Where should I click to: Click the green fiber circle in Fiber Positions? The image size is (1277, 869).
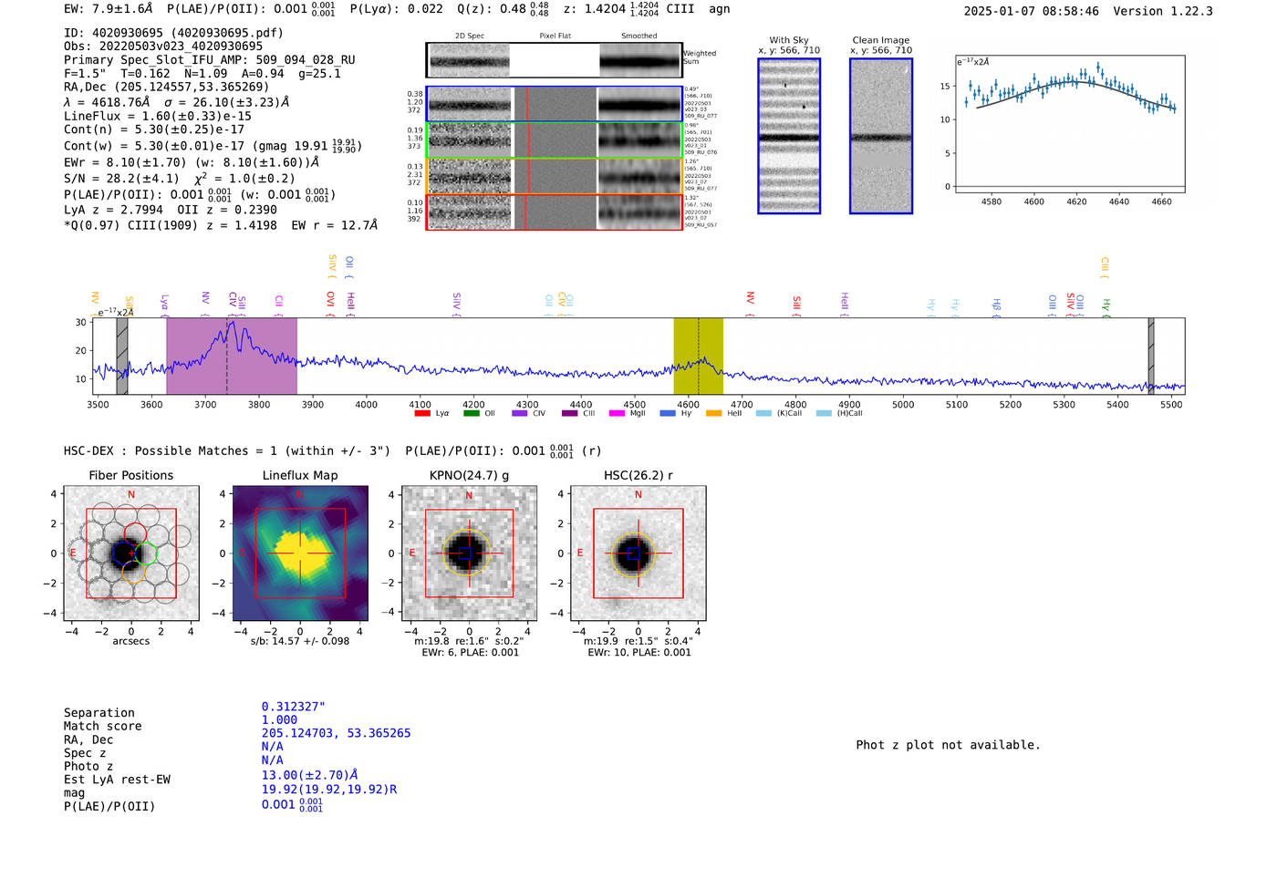tap(146, 553)
